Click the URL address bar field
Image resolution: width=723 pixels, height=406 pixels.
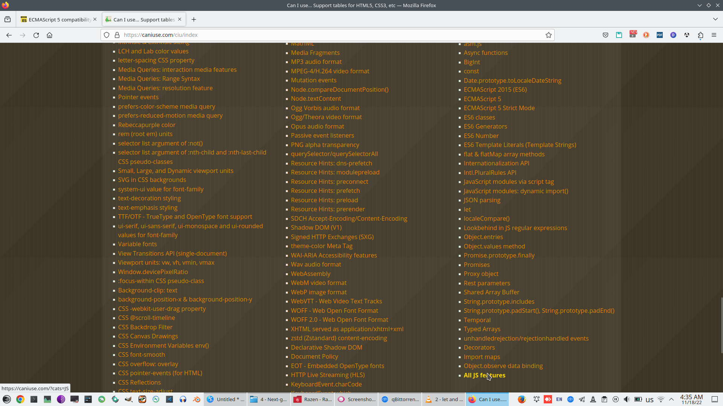(331, 35)
